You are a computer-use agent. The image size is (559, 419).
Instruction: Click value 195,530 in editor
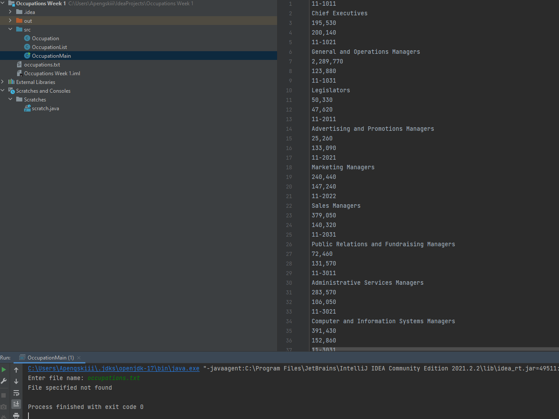(x=324, y=23)
